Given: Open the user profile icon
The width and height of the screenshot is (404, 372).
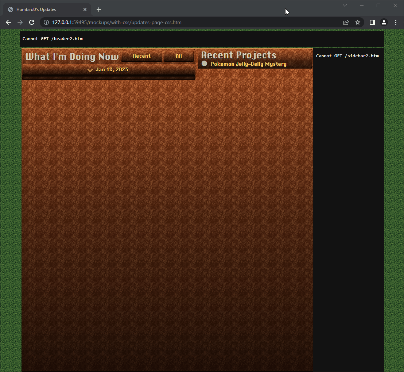Looking at the screenshot, I should coord(384,22).
